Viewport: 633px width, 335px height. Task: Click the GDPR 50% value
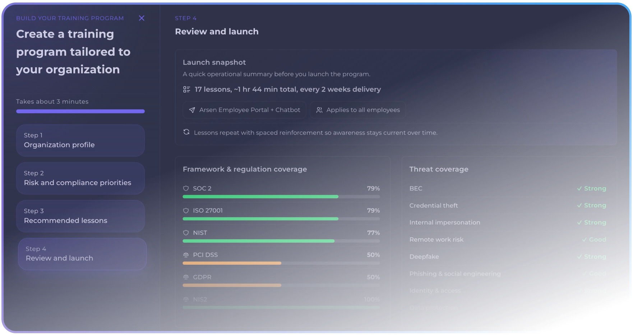(373, 277)
